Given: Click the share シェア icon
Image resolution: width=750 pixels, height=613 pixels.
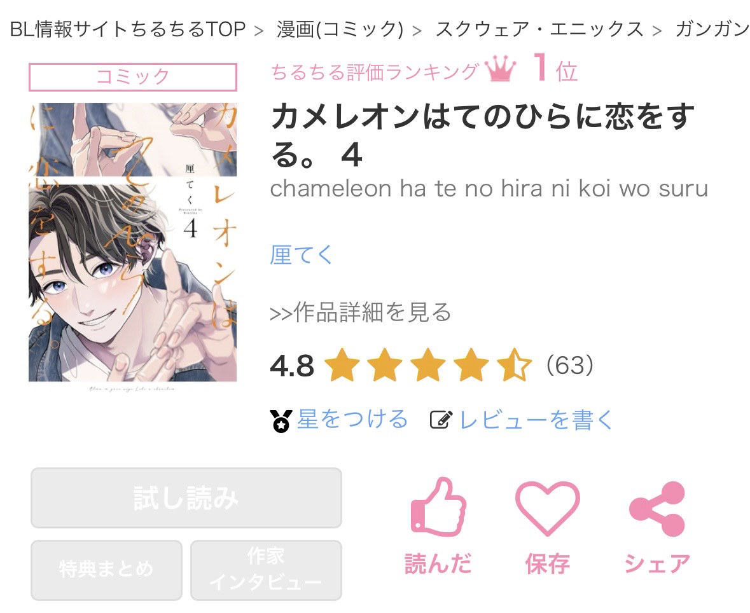Looking at the screenshot, I should click(657, 509).
